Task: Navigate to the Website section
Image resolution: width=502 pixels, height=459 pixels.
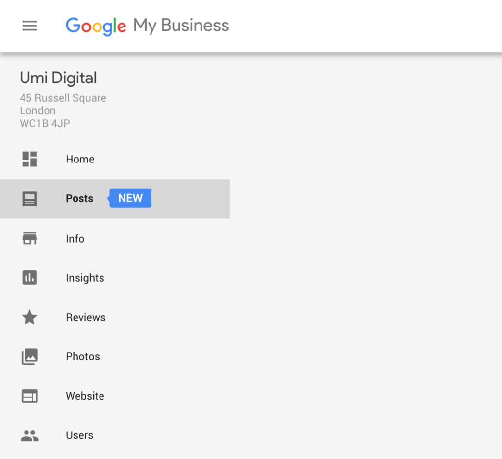Action: (x=85, y=396)
